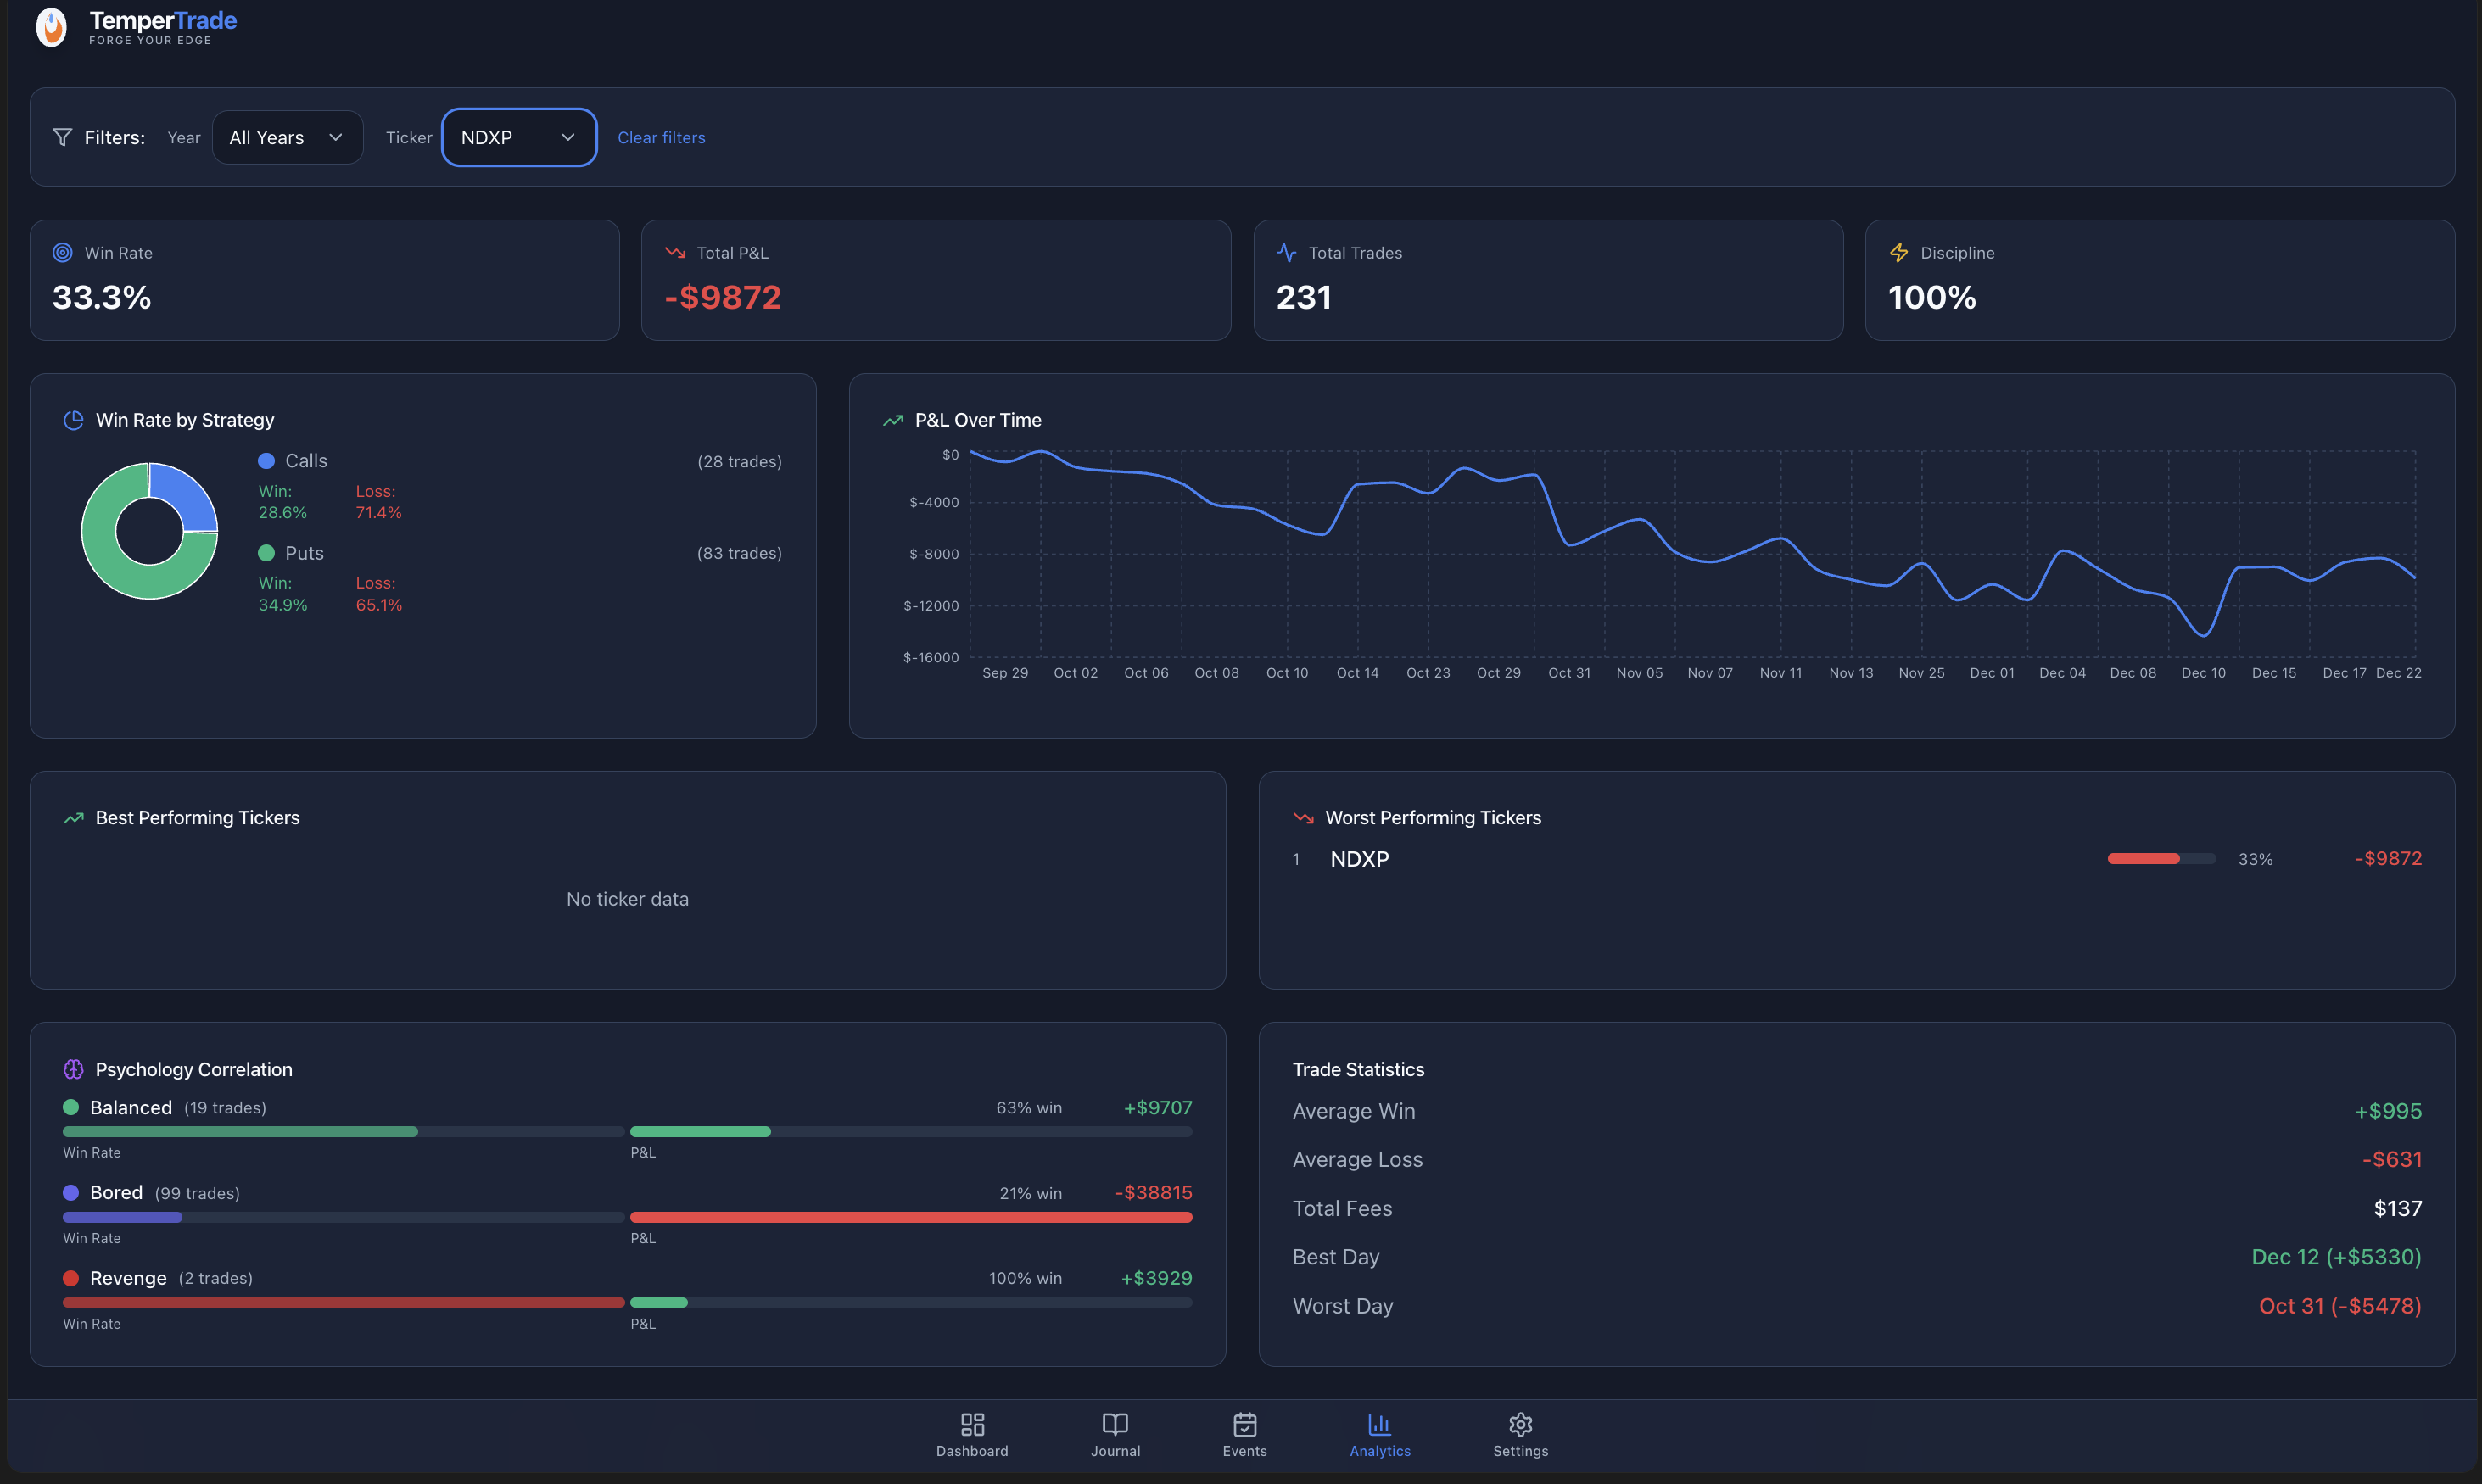Open the Settings tab
Image resolution: width=2482 pixels, height=1484 pixels.
(1519, 1434)
